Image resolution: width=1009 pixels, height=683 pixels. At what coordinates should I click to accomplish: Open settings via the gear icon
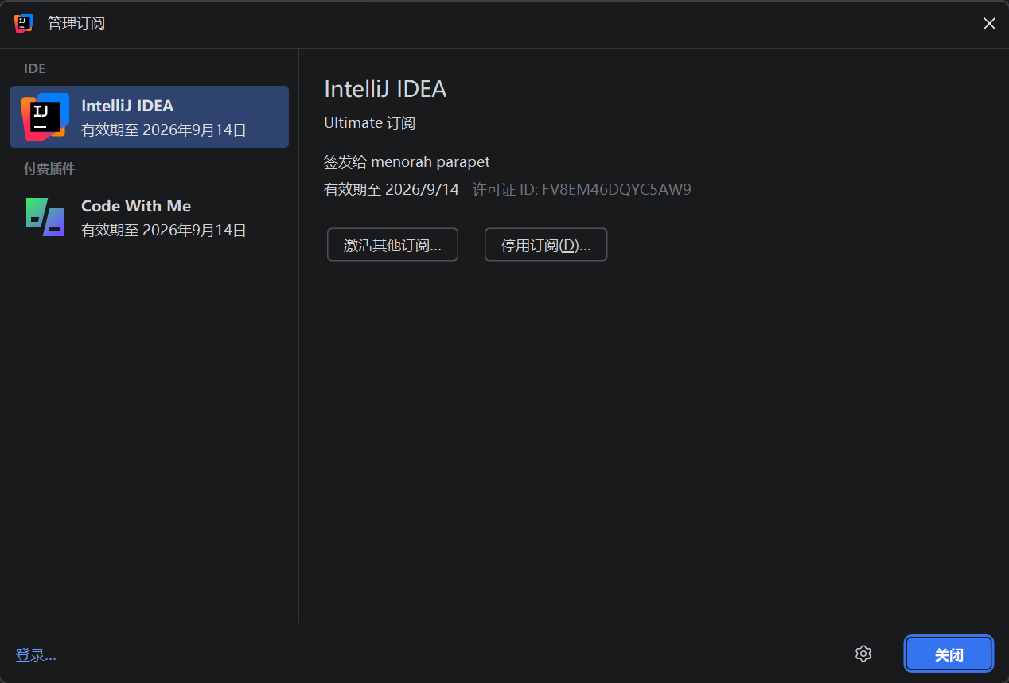click(x=863, y=654)
